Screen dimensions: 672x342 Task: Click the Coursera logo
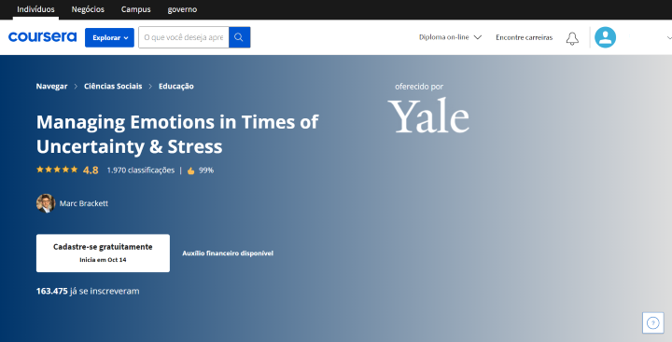coord(42,37)
